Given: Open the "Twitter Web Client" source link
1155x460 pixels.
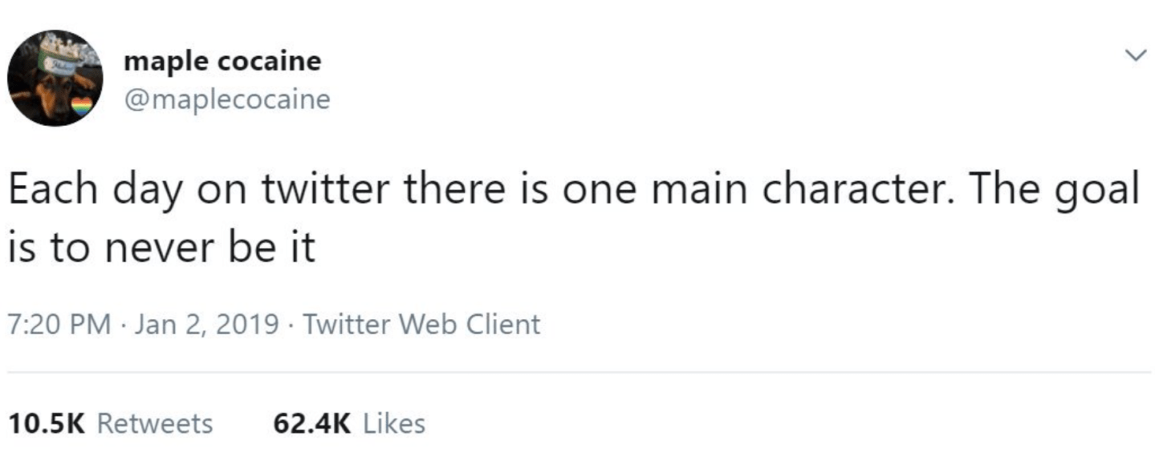Looking at the screenshot, I should pyautogui.click(x=422, y=325).
